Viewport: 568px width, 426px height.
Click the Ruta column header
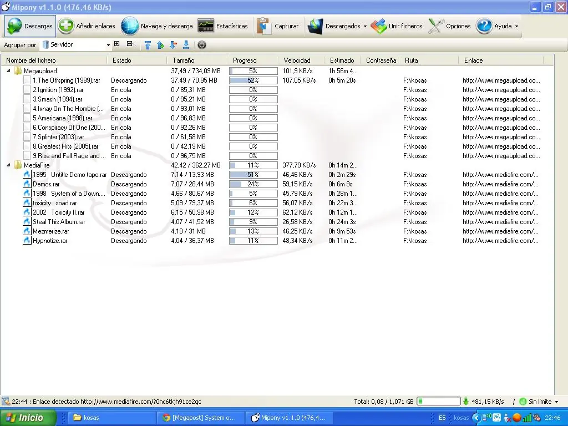coord(430,60)
